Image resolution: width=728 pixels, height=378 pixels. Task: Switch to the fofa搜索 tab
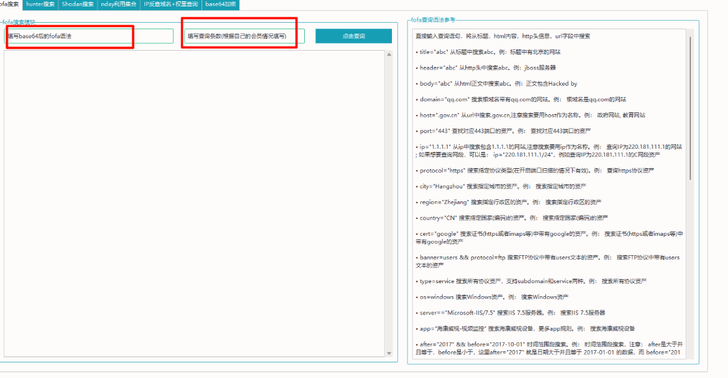point(10,4)
